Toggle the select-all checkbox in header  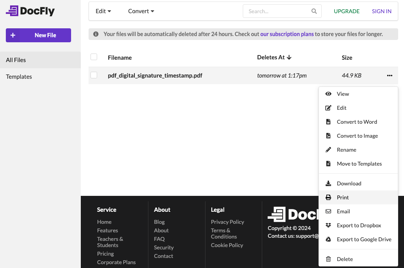94,57
